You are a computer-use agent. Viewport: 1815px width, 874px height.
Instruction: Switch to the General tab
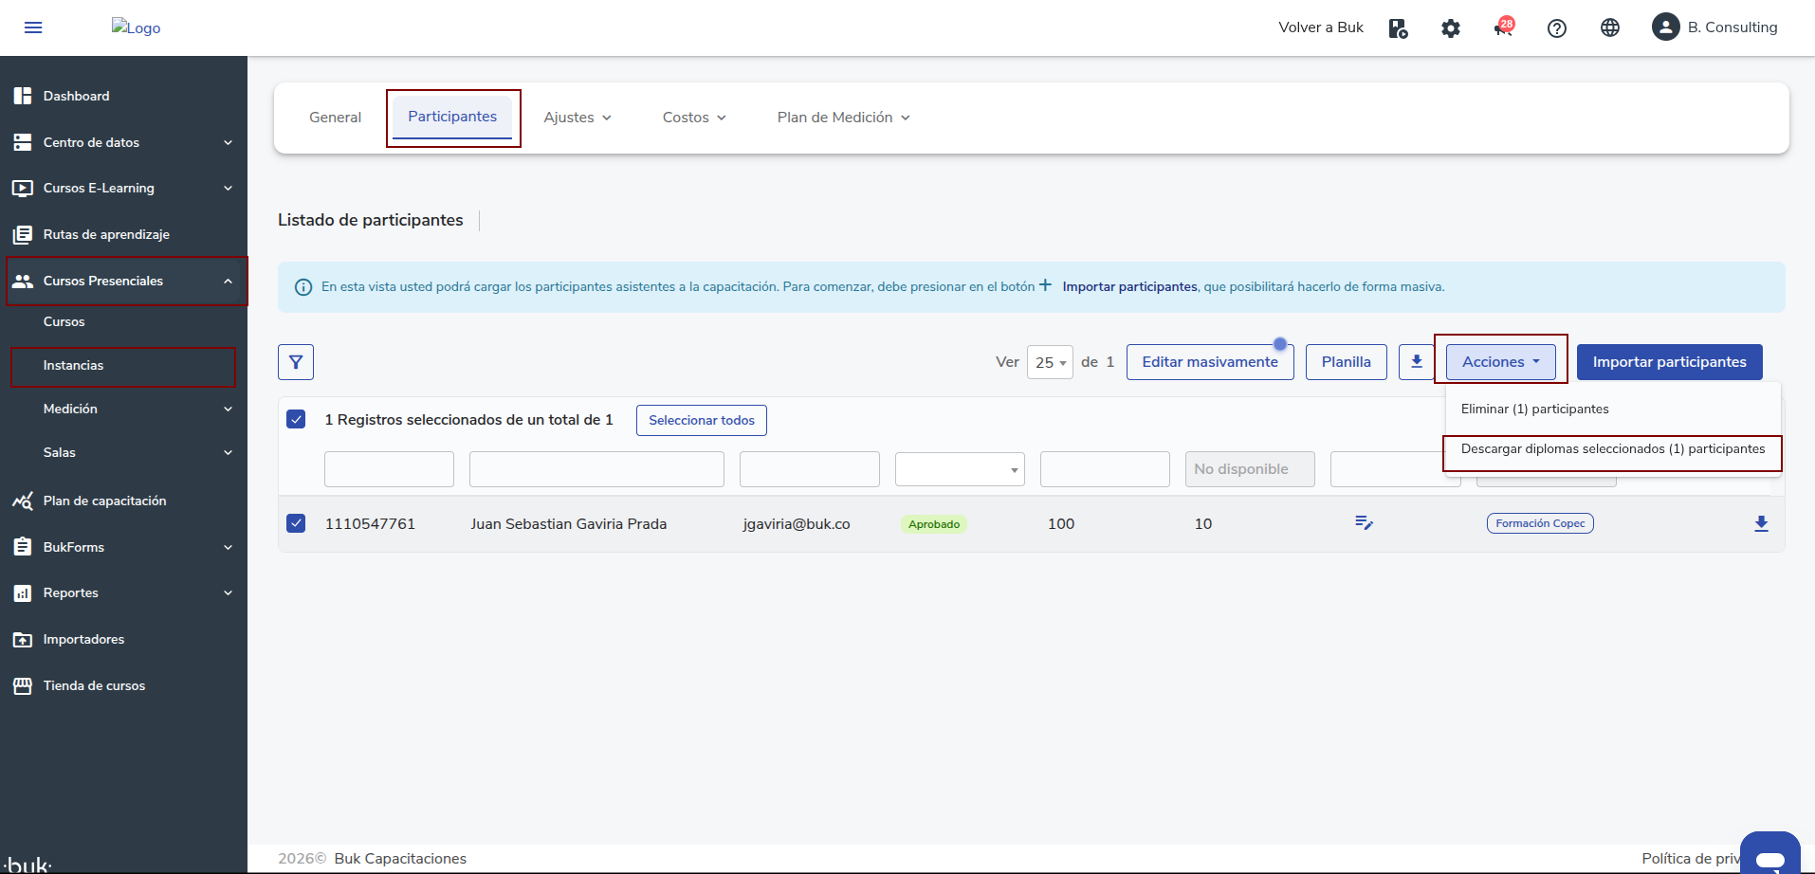click(x=335, y=118)
